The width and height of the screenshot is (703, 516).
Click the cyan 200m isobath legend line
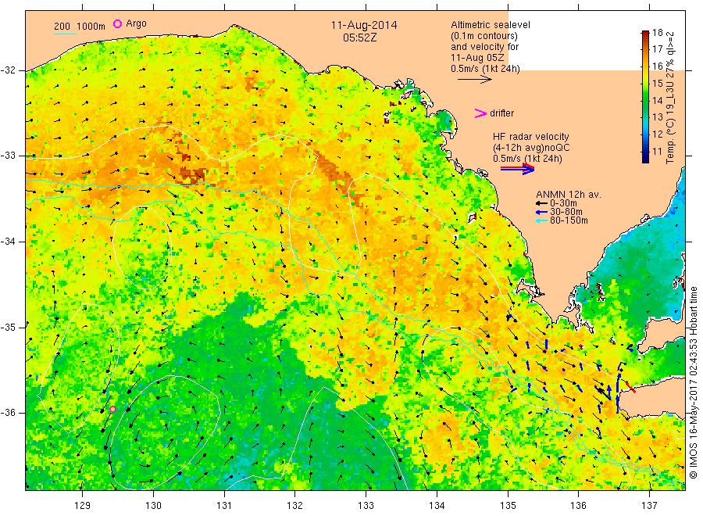click(x=65, y=33)
